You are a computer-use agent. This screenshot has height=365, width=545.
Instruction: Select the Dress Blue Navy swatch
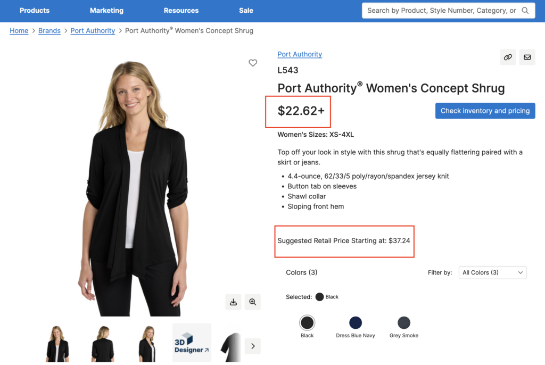pos(356,322)
